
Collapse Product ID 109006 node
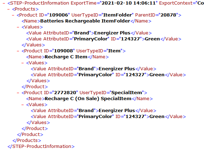(x=13, y=15)
